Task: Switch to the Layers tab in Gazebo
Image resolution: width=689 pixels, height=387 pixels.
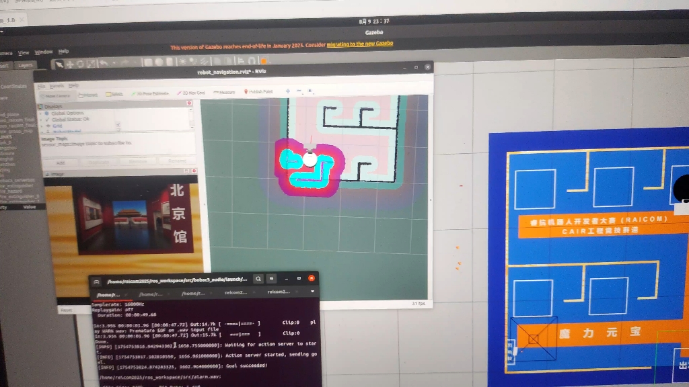Action: [x=26, y=65]
